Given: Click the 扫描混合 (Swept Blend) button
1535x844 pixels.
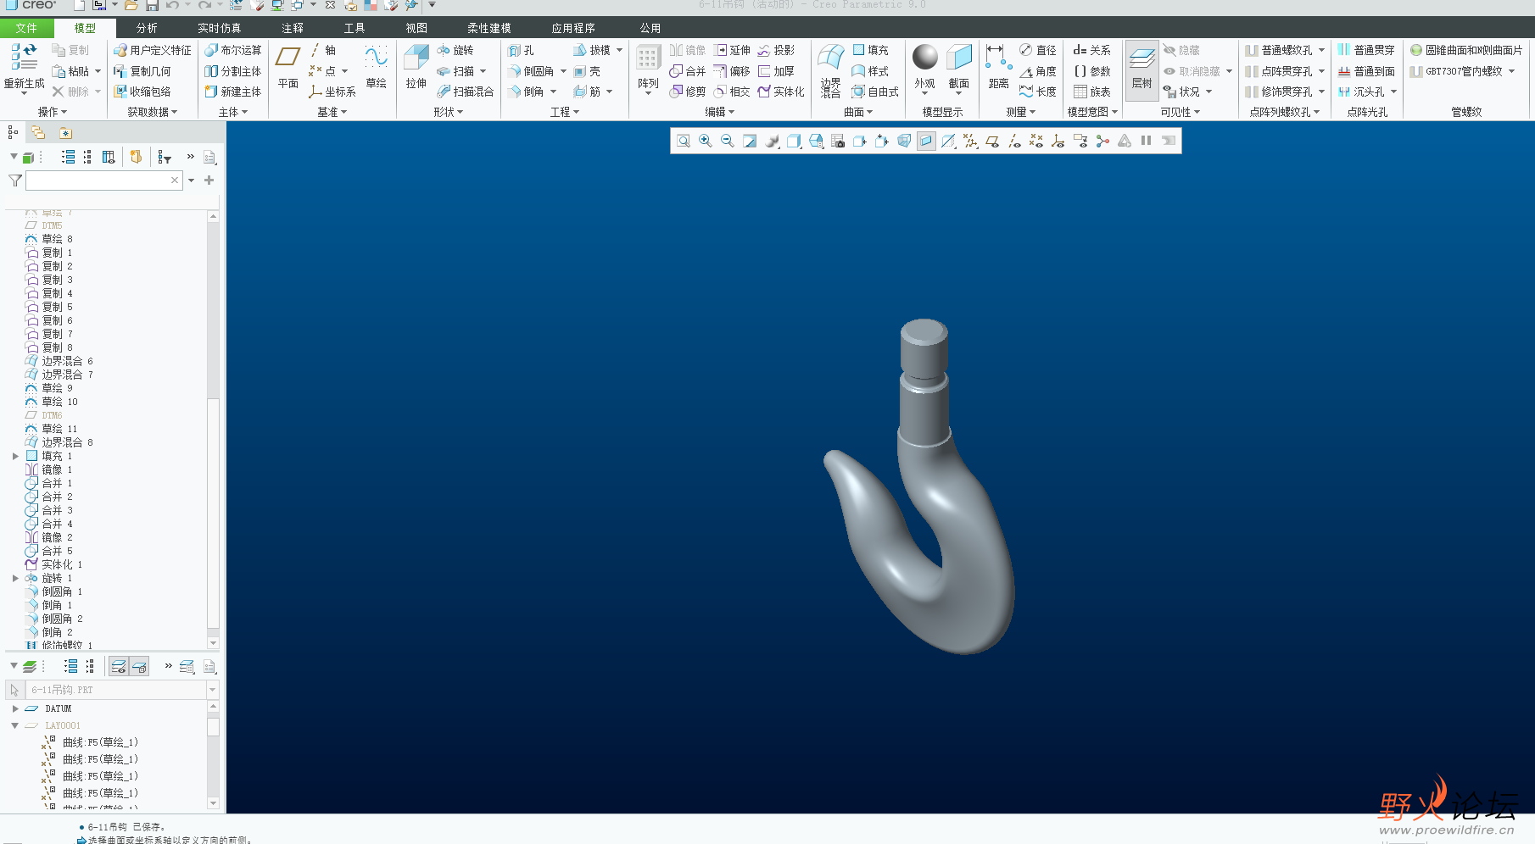Looking at the screenshot, I should click(x=466, y=92).
